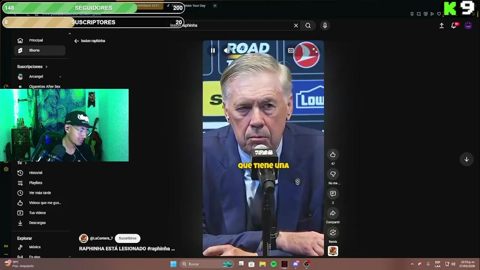The width and height of the screenshot is (480, 270).
Task: Go to the next Short arrow
Action: (x=466, y=159)
